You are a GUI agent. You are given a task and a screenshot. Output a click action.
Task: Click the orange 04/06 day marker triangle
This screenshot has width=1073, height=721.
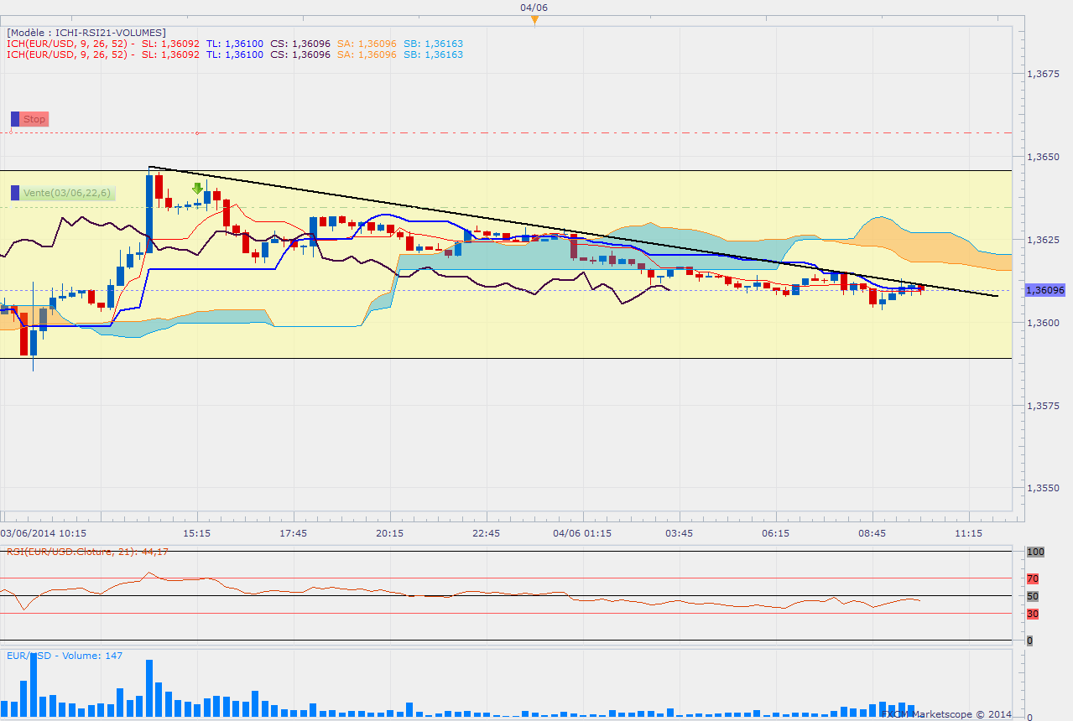534,20
